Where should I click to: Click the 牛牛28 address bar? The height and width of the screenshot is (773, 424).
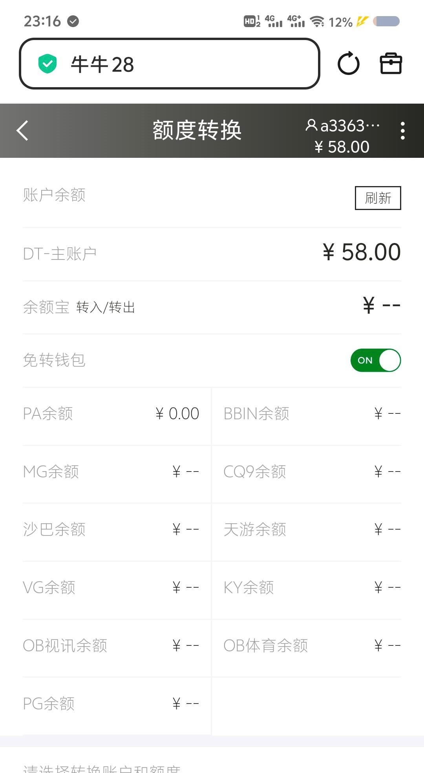click(169, 64)
